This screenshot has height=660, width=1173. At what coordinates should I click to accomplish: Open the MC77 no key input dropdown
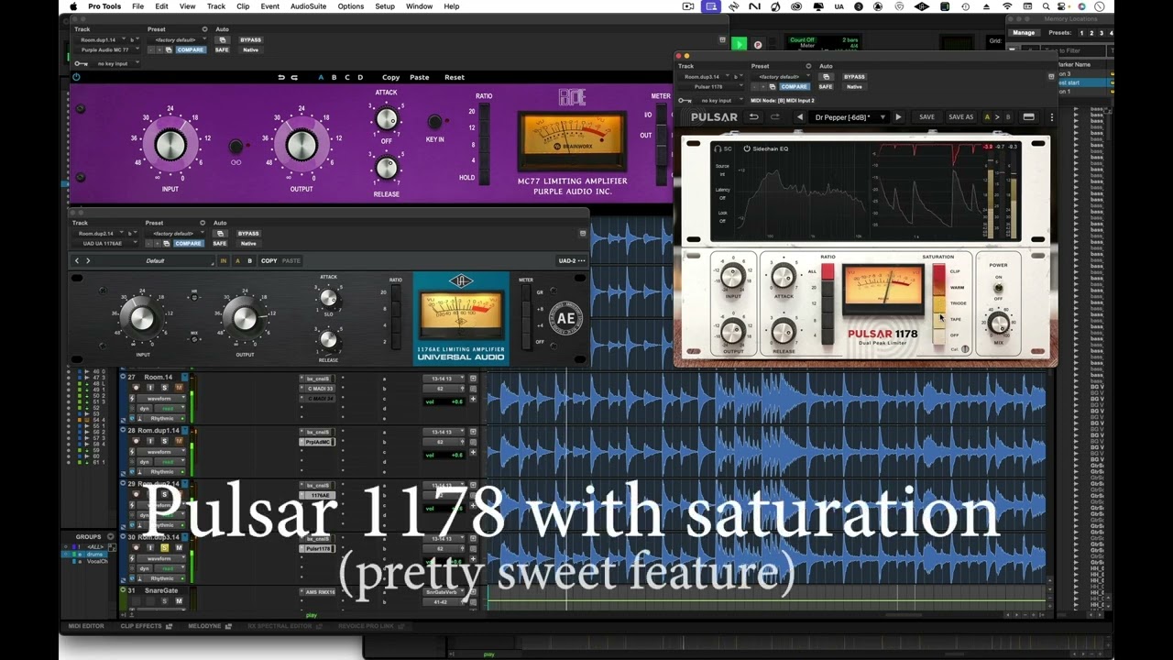(115, 63)
